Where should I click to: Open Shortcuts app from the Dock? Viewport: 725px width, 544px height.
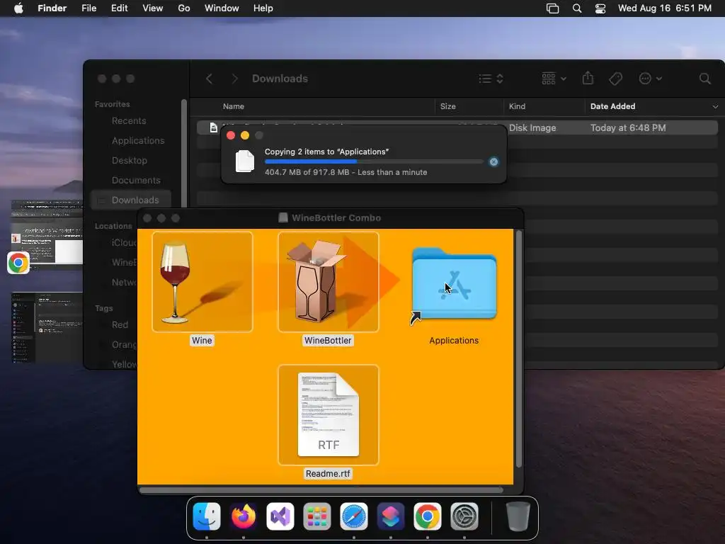(391, 516)
